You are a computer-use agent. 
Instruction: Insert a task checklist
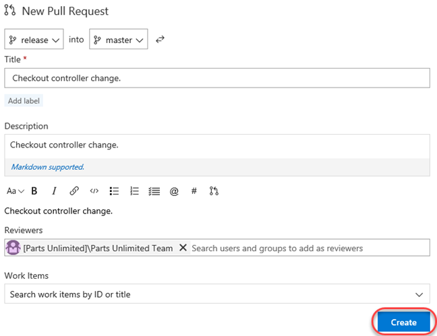click(154, 191)
